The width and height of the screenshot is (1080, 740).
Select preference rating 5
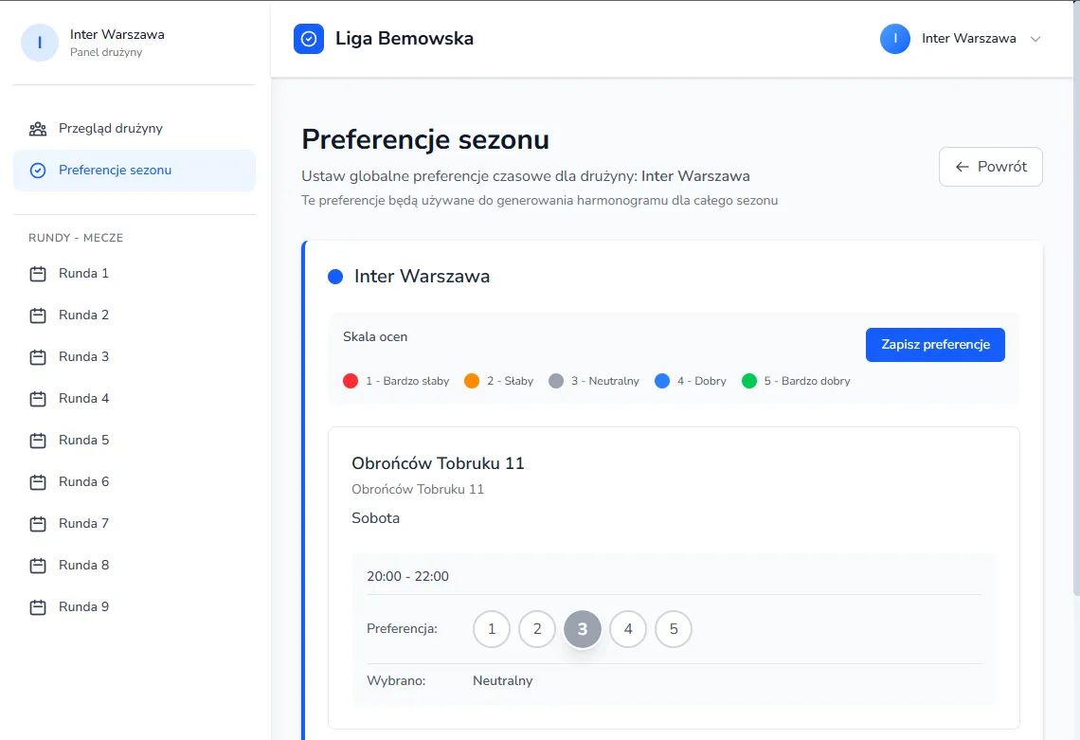(x=673, y=629)
